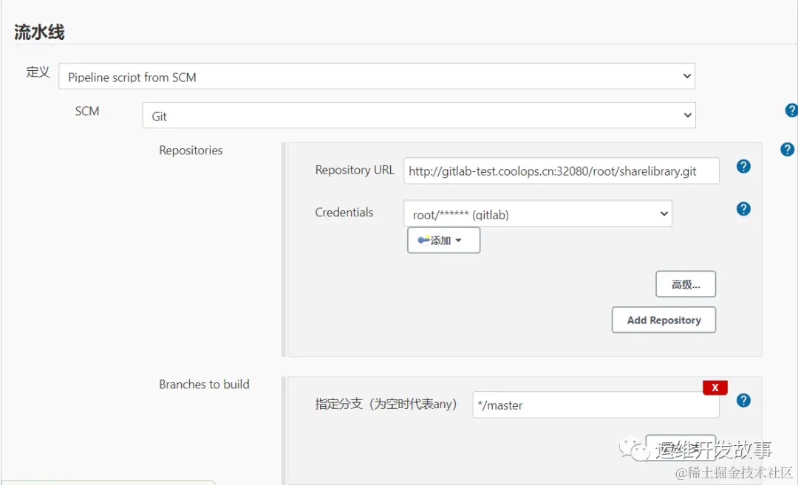
Task: Click the SCM label text
Action: (87, 111)
